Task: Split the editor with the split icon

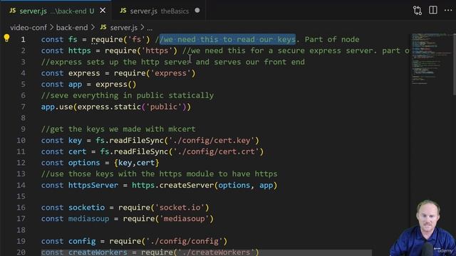Action: (433, 10)
